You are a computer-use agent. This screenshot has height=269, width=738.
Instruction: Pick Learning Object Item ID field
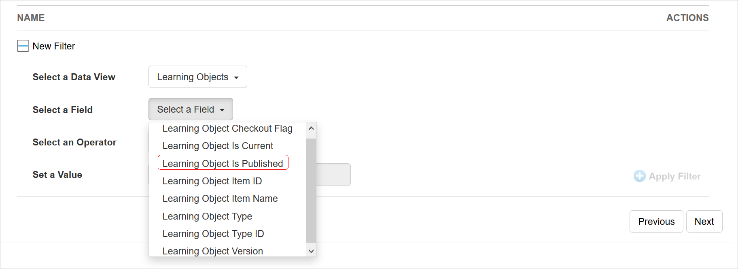point(212,181)
